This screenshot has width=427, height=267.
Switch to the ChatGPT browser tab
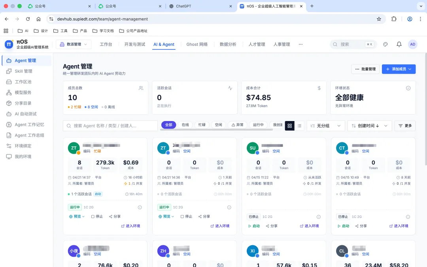(x=201, y=6)
